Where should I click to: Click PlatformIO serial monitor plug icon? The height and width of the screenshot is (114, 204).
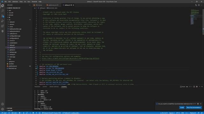pyautogui.click(x=36, y=113)
